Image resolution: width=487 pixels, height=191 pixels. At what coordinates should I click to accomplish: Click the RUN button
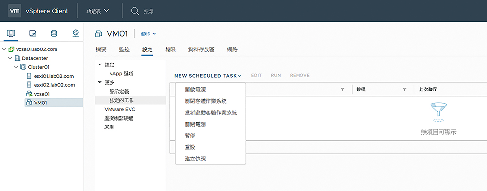tap(276, 75)
